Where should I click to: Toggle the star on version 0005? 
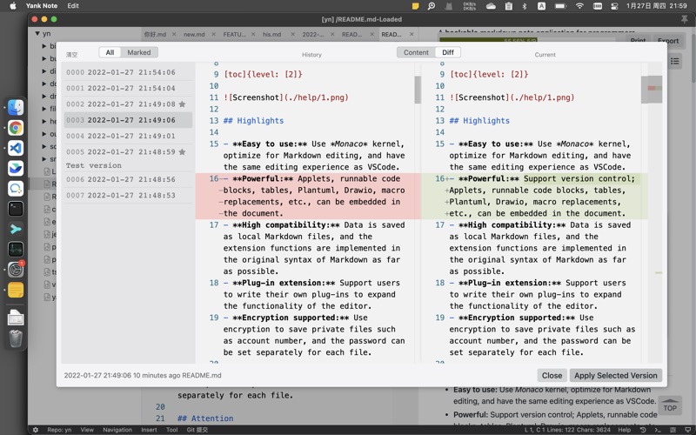coord(182,151)
